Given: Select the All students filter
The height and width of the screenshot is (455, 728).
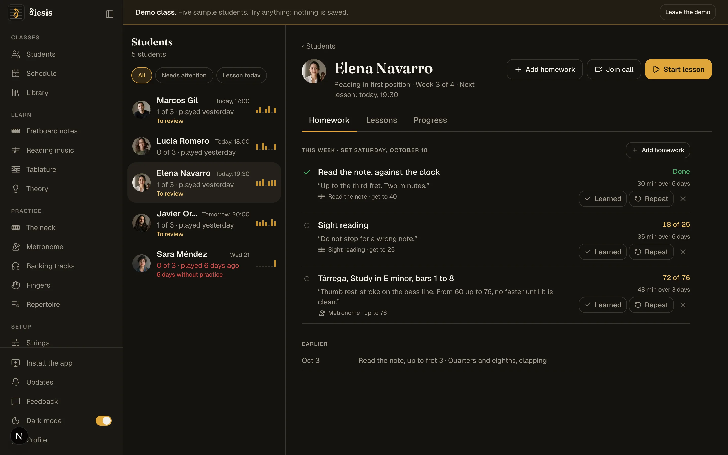Looking at the screenshot, I should coord(142,75).
